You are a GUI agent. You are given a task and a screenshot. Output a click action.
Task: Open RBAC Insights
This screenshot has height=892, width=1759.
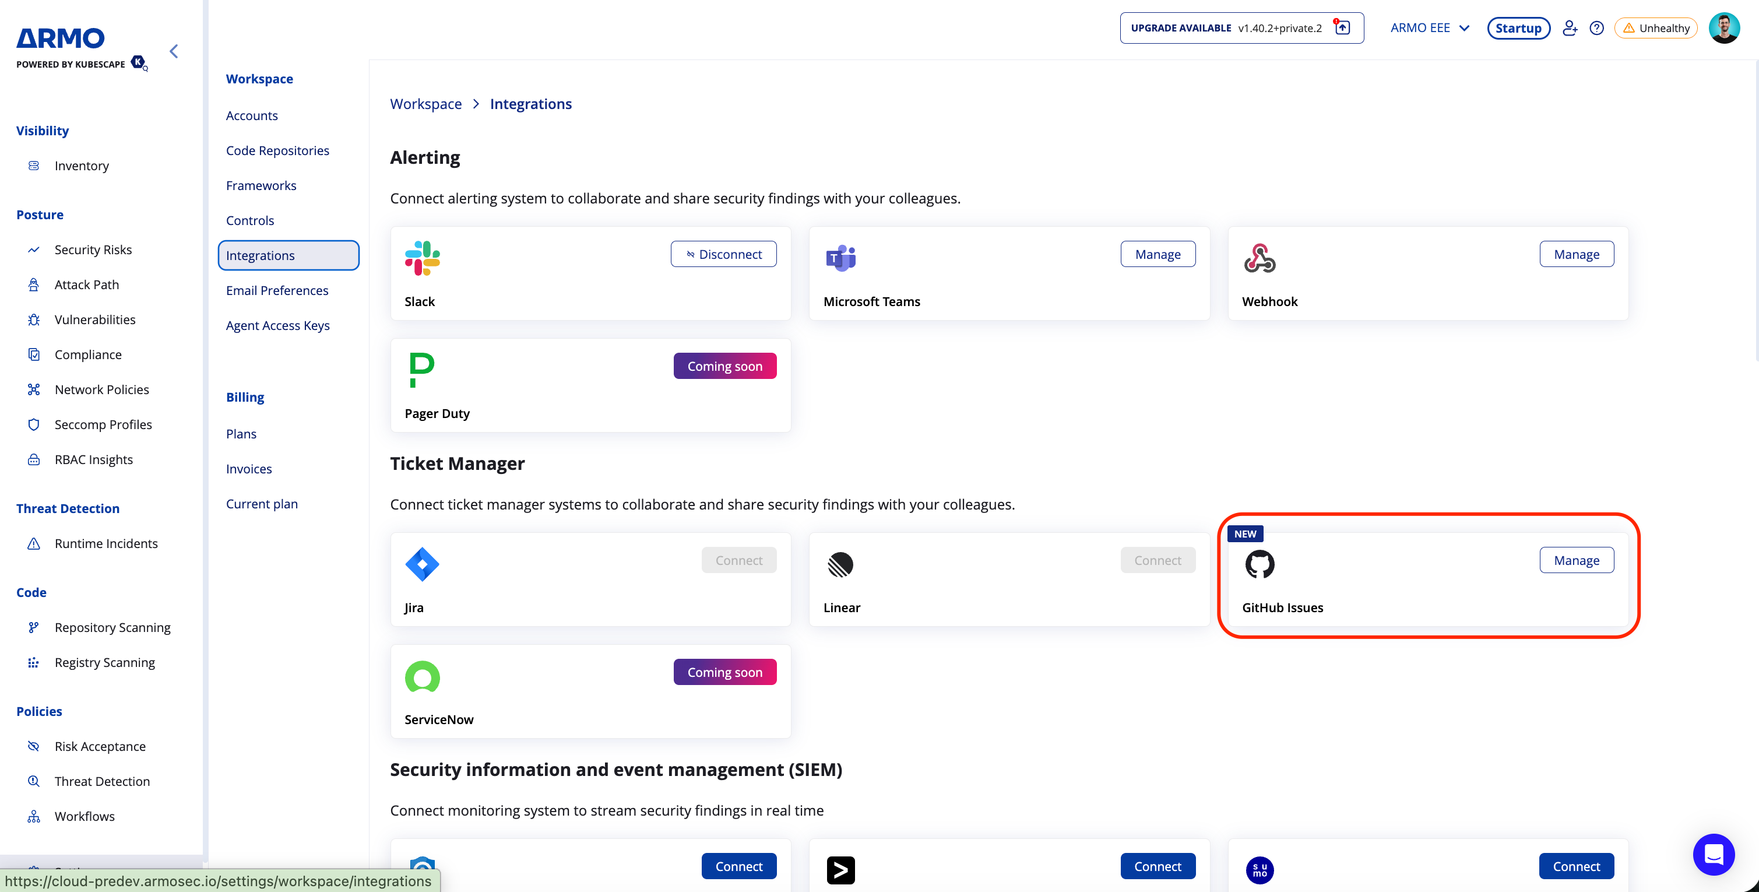(94, 459)
